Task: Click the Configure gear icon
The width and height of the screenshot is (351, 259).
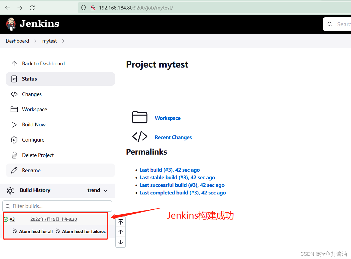Action: coord(14,140)
